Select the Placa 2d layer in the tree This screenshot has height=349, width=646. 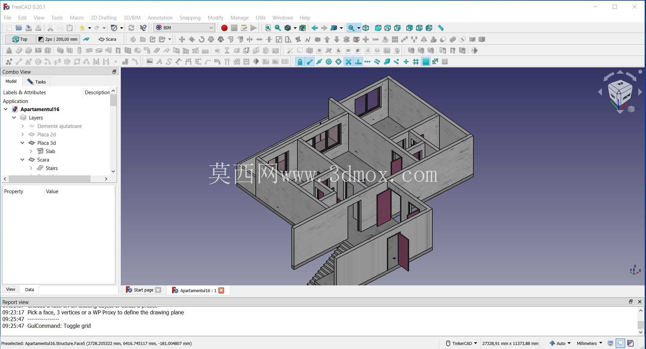click(x=46, y=134)
